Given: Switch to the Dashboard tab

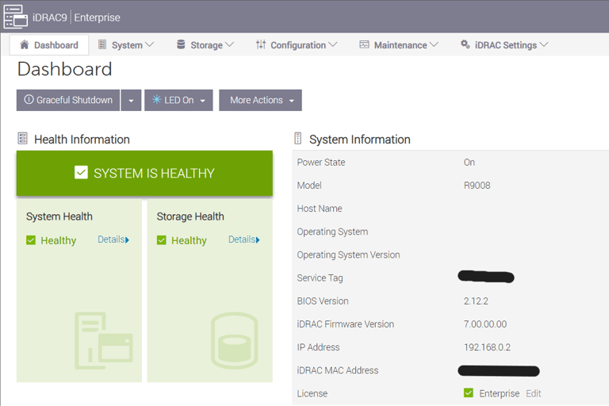Looking at the screenshot, I should pos(49,45).
